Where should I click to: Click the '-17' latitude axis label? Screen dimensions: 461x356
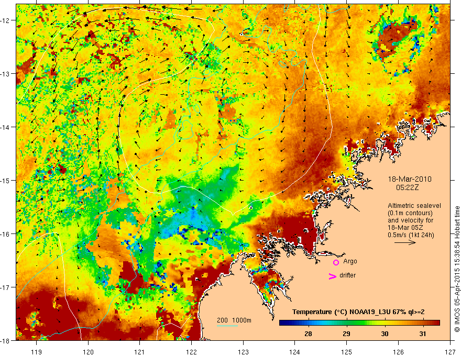pos(6,287)
